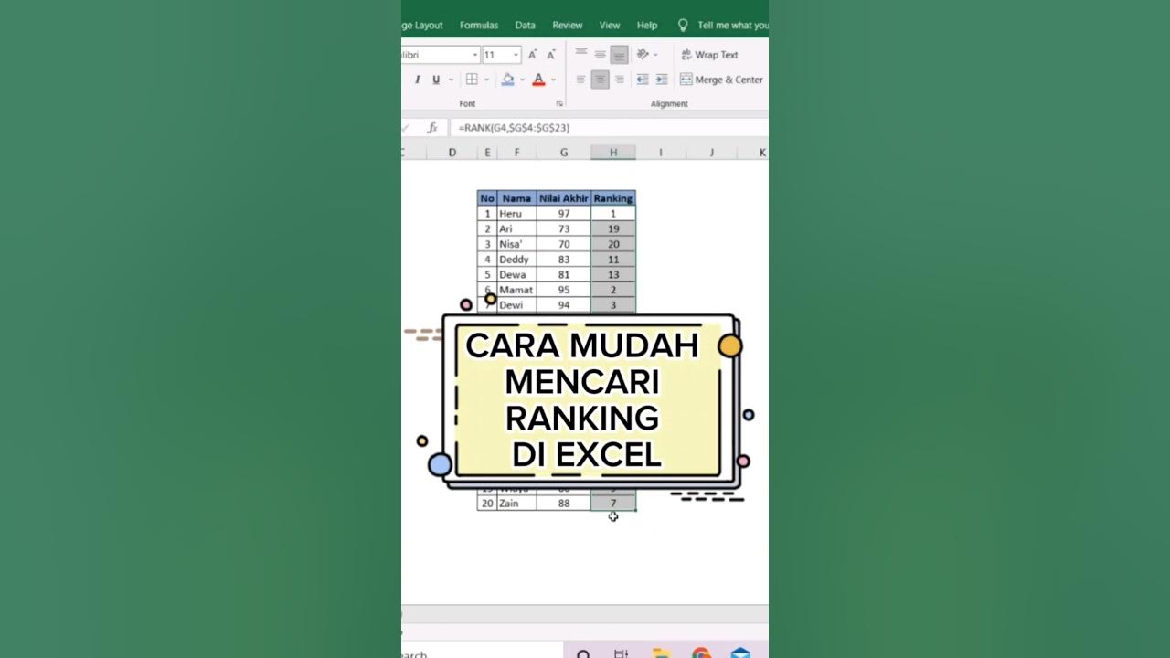
Task: Select Deddy's ranking cell showing 11
Action: [x=613, y=260]
